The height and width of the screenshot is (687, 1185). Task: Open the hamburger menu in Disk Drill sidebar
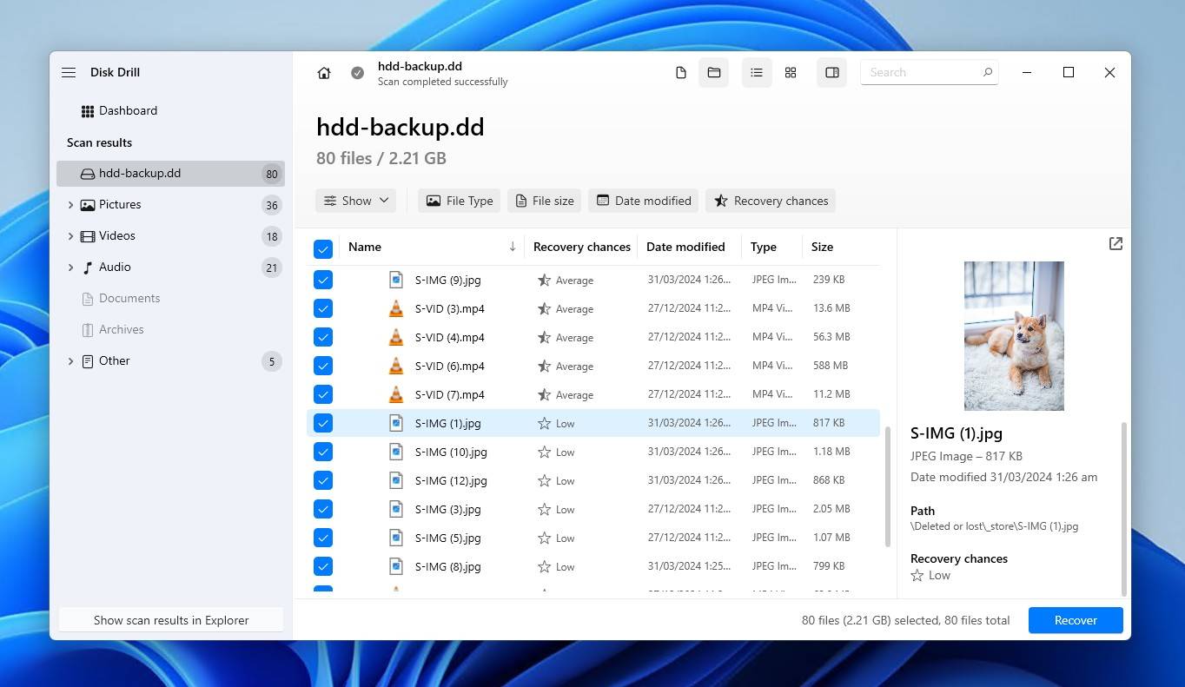coord(69,72)
